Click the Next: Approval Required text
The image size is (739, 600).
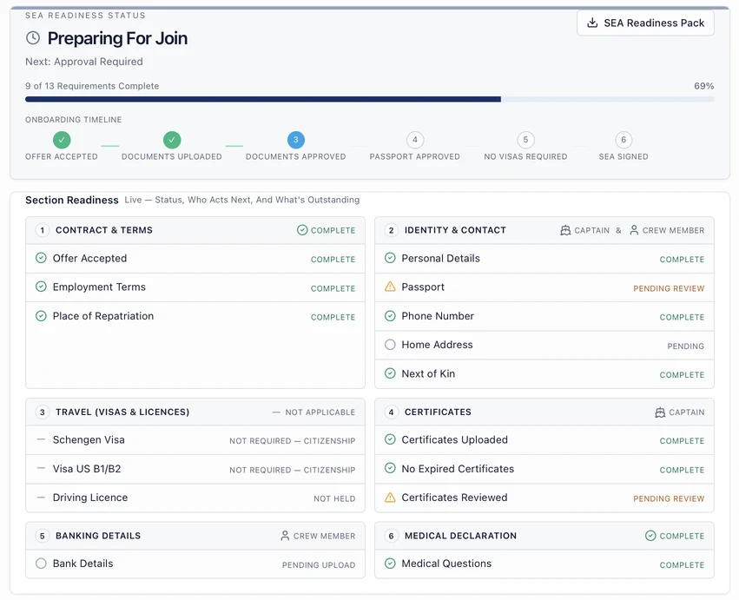(x=84, y=62)
